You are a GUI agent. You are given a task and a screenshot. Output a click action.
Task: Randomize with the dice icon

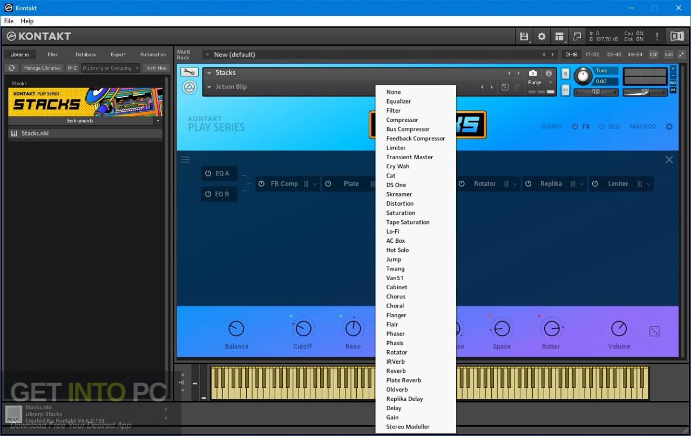point(654,331)
